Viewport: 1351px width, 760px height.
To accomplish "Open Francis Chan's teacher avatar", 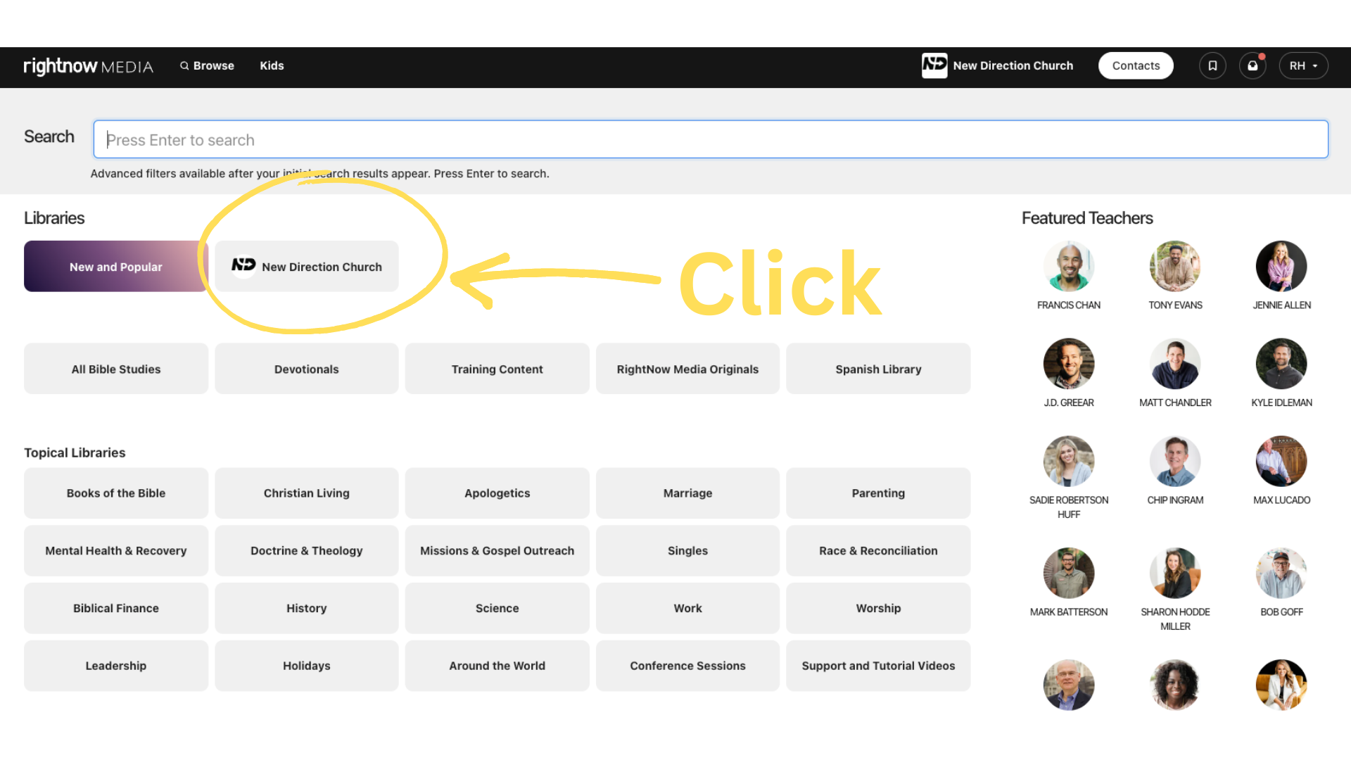I will tap(1068, 267).
